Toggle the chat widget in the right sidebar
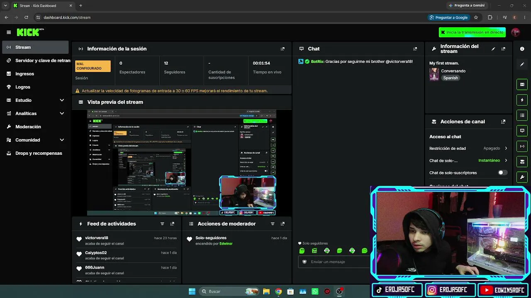 coord(522,130)
